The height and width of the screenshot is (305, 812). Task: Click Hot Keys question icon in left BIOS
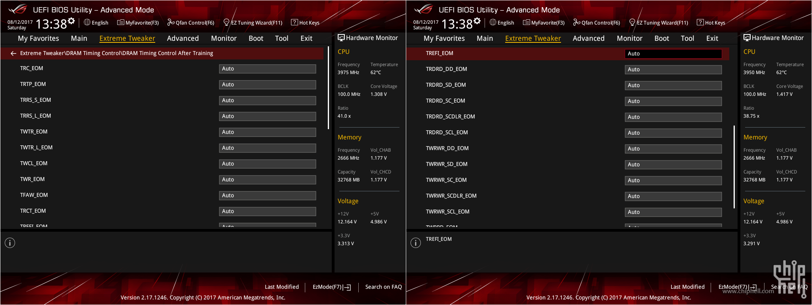[295, 22]
